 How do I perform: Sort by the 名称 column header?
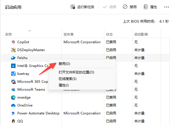pos(8,34)
